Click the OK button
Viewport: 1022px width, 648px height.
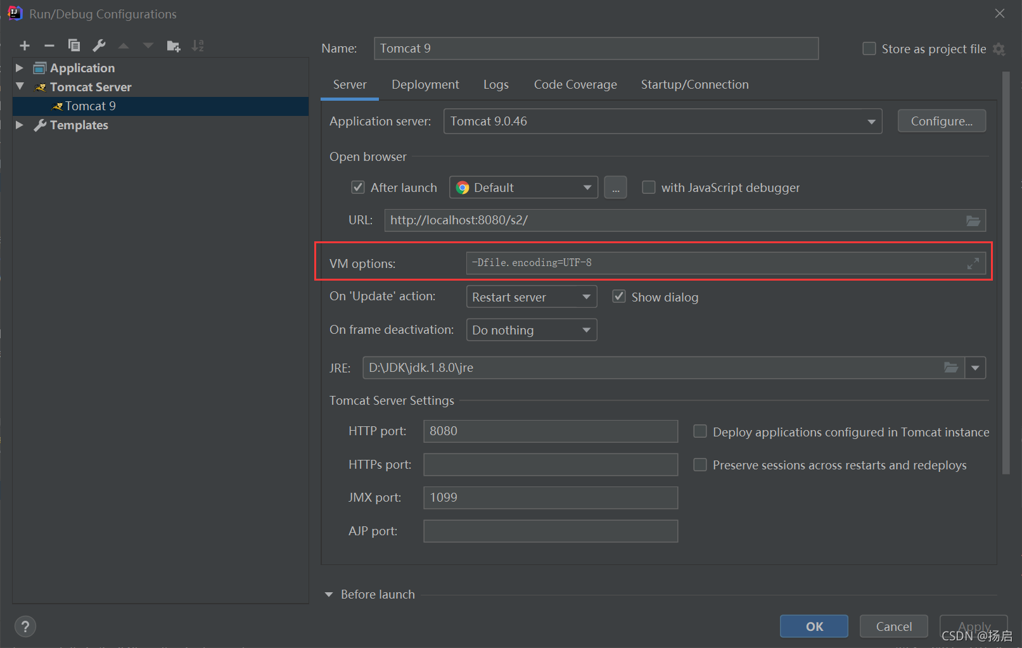(x=814, y=626)
